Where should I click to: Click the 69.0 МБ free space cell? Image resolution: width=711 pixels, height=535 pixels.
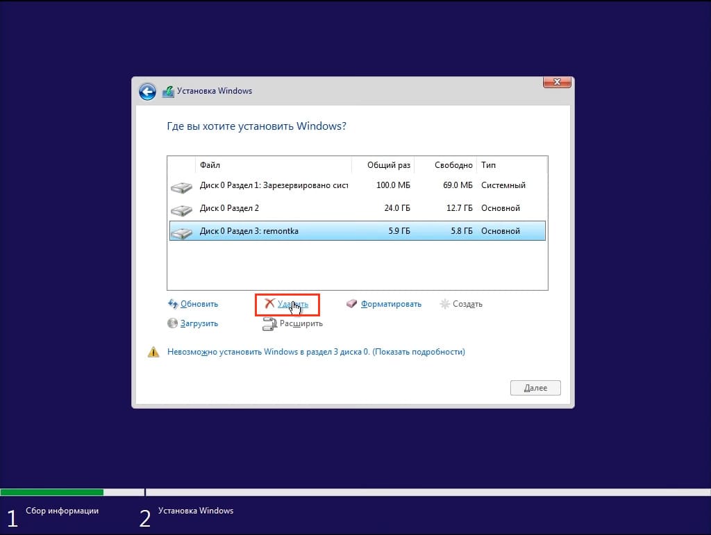[458, 185]
